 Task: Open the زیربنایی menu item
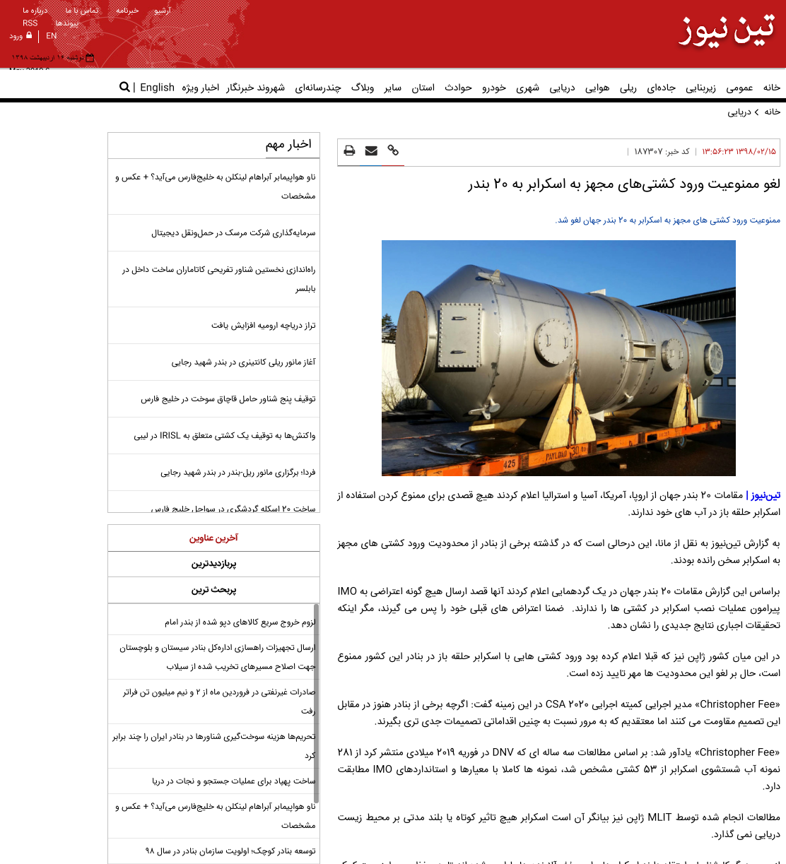(x=701, y=88)
